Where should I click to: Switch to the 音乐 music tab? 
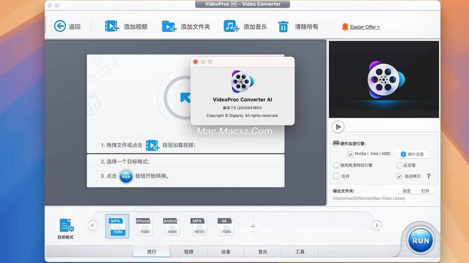[x=263, y=251]
